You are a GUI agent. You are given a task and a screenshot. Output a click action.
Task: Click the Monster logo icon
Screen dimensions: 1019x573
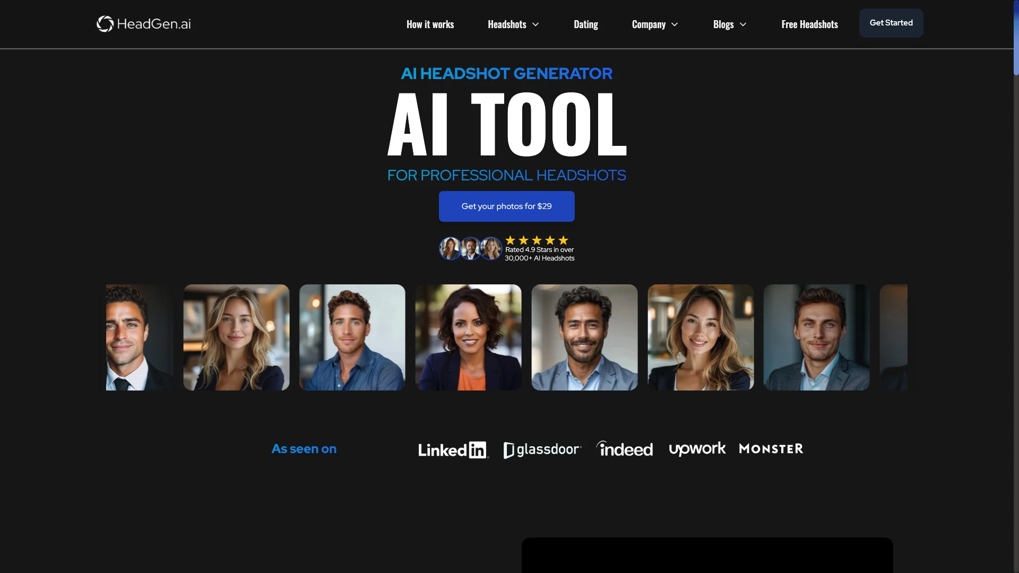(x=771, y=448)
